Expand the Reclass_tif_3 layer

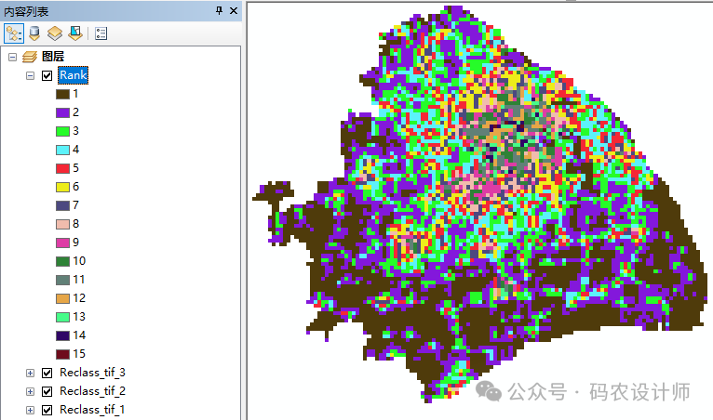point(30,373)
